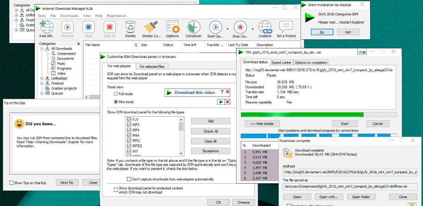Click Clear All button

pyautogui.click(x=211, y=141)
